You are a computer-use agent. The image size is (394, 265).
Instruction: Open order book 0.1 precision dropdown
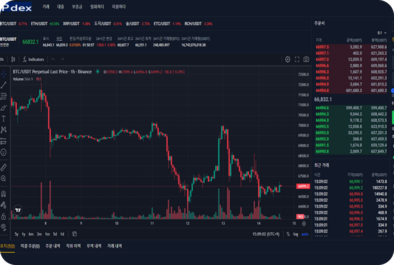tap(381, 33)
